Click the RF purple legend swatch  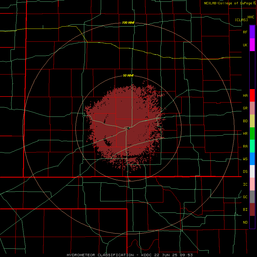tap(252, 32)
